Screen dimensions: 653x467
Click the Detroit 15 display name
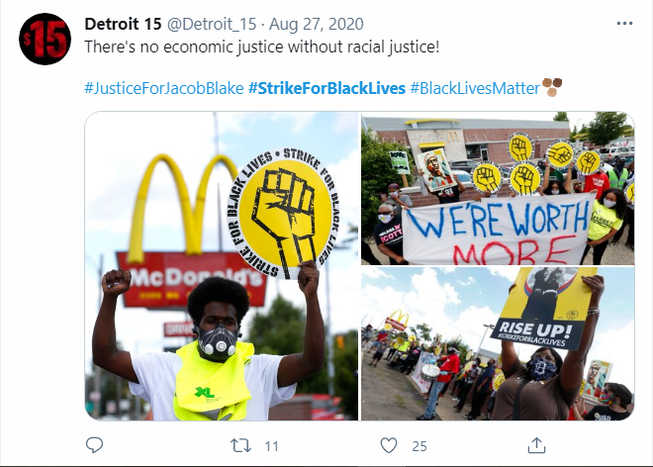(123, 24)
